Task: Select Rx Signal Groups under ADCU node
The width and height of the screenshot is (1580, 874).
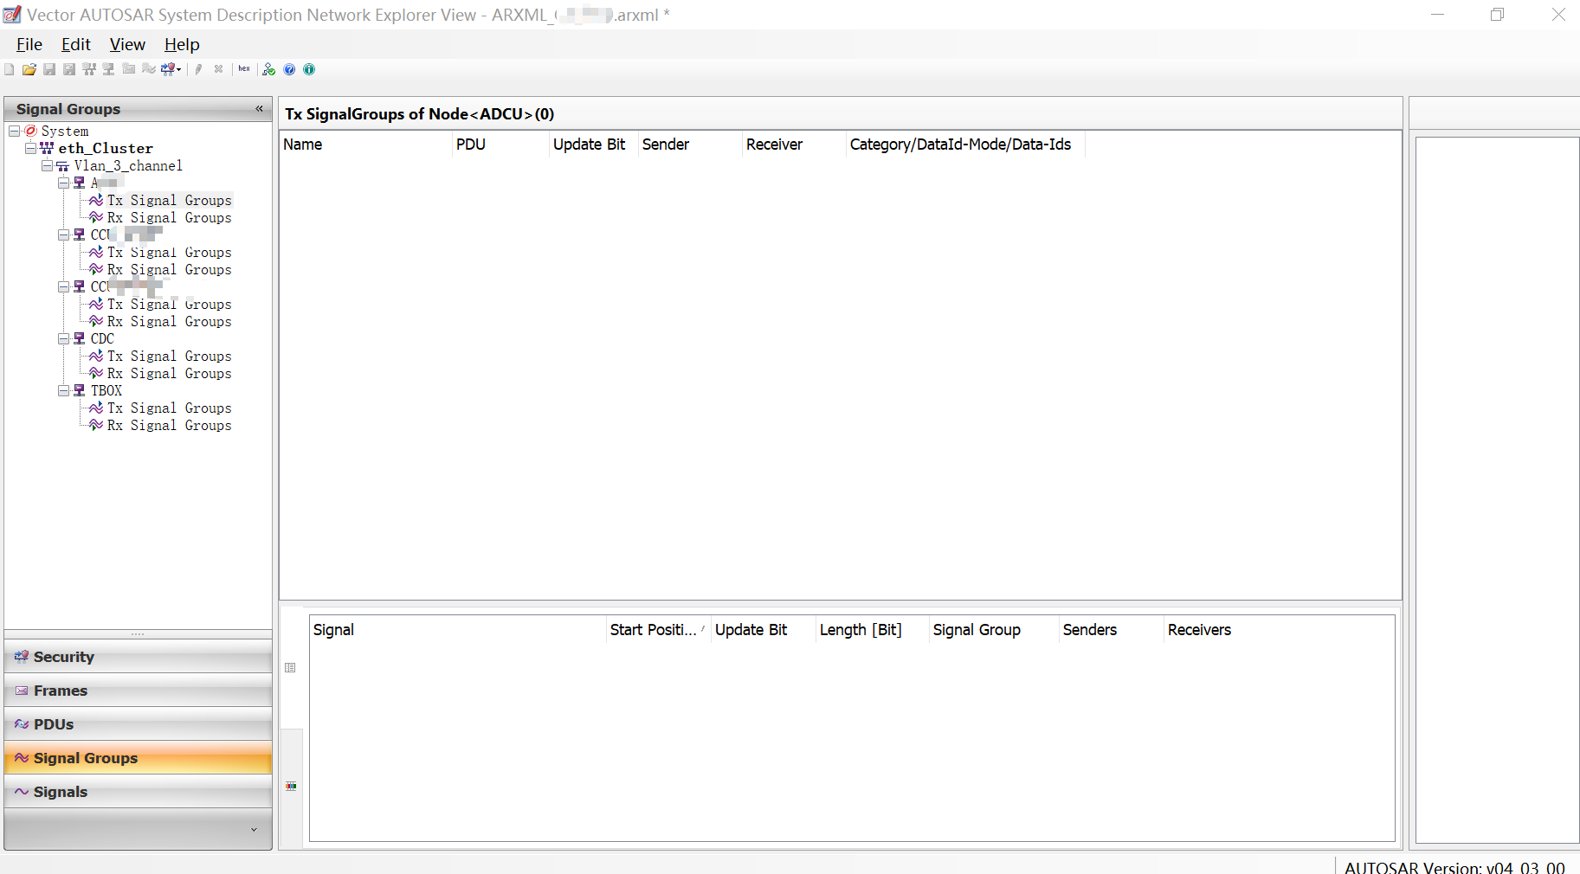Action: (x=170, y=217)
